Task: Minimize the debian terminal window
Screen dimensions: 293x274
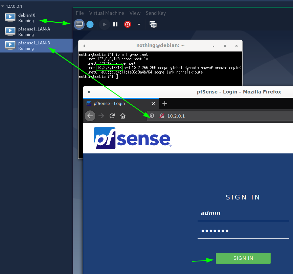Action: tap(213, 46)
